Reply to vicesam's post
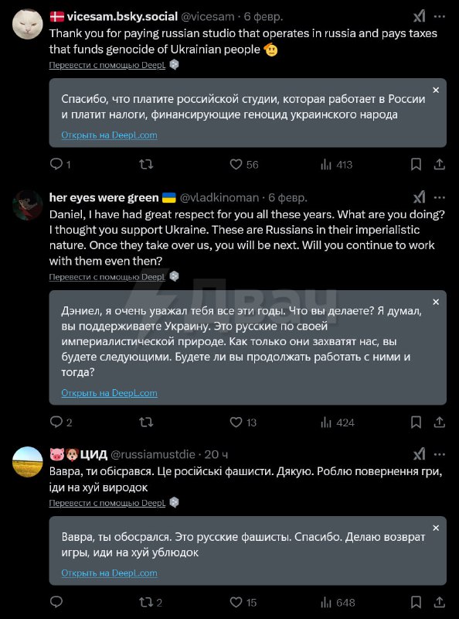459x619 pixels. click(56, 164)
